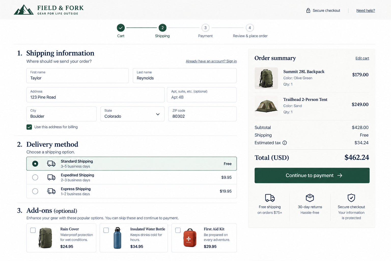Click the Expedited Shipping truck icon
The width and height of the screenshot is (391, 261).
point(51,177)
